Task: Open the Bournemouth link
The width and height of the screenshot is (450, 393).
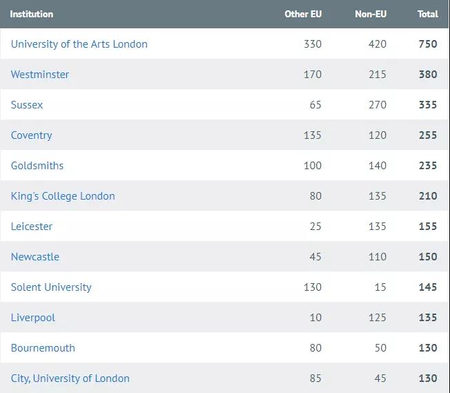Action: pos(43,348)
